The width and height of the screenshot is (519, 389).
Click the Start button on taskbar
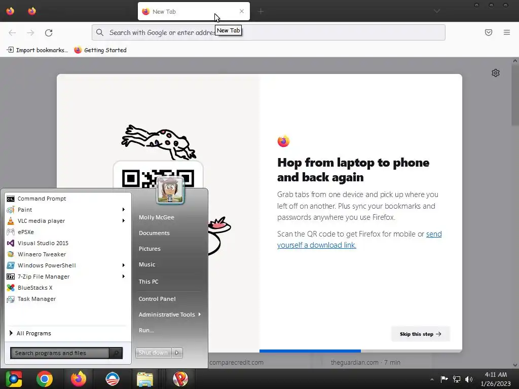(x=14, y=379)
